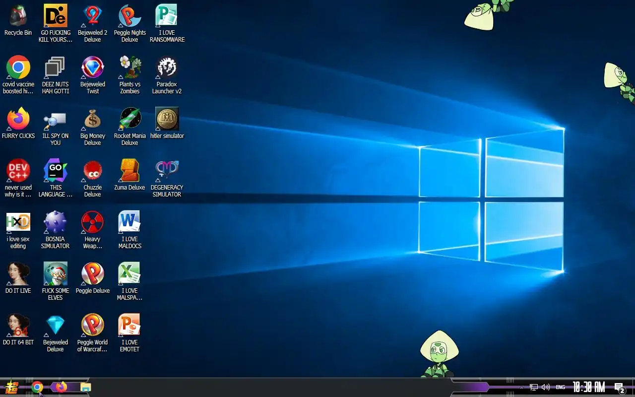The height and width of the screenshot is (397, 635).
Task: Select the elf bowling game shortcut
Action: pos(56,281)
